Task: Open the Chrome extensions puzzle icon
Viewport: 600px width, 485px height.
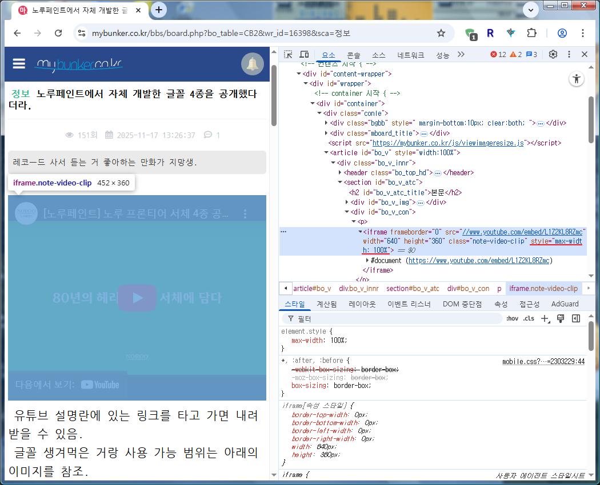Action: pyautogui.click(x=531, y=33)
